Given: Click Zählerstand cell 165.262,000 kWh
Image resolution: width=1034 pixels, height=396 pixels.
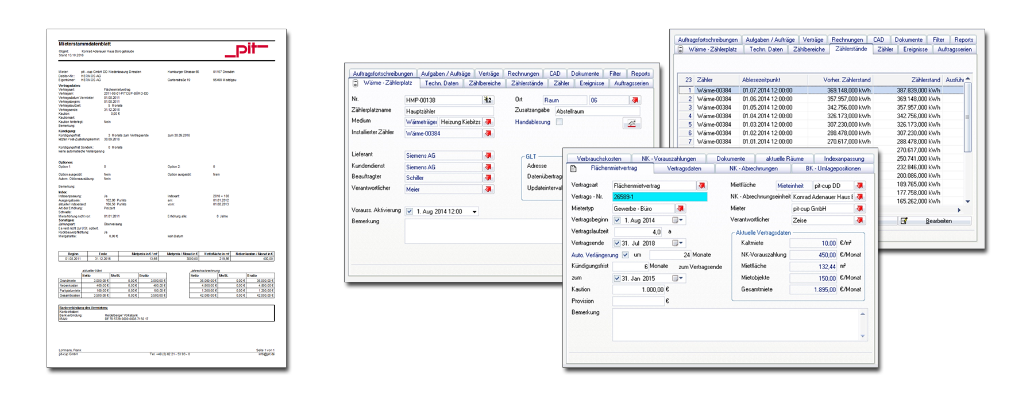Looking at the screenshot, I should (919, 201).
